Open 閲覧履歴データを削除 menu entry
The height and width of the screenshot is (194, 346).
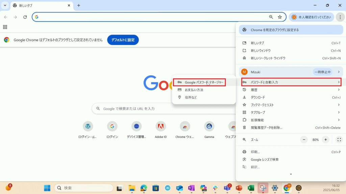(x=291, y=128)
